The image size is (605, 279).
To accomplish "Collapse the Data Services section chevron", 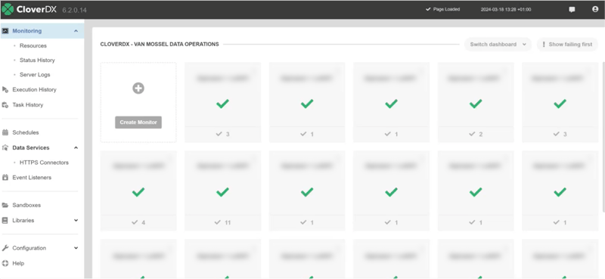I will (x=76, y=147).
